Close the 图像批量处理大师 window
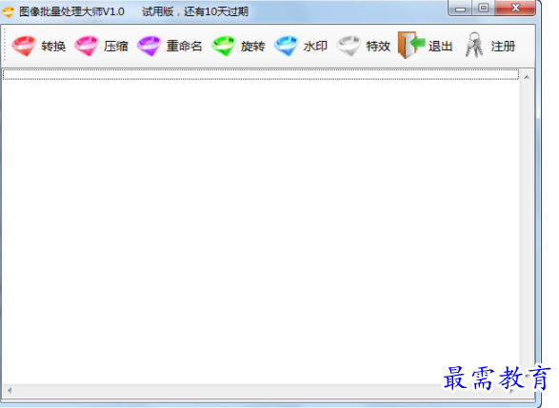The width and height of the screenshot is (559, 408). tap(515, 8)
